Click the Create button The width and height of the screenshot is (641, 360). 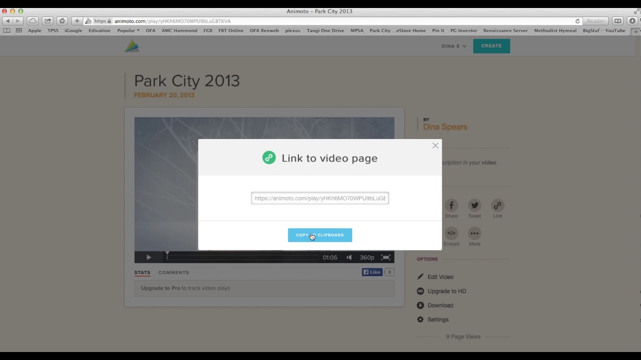pos(491,46)
